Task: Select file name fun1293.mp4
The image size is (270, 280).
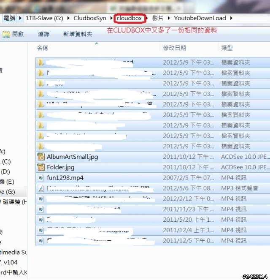Action: coord(65,178)
